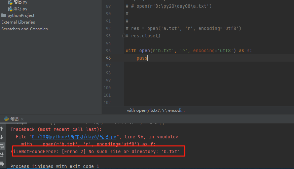Select Scratches and Consoles node
This screenshot has width=294, height=169.
click(x=24, y=29)
